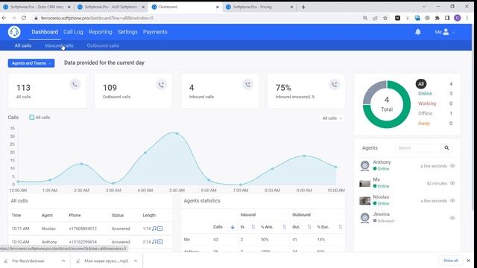Sort by % Ans. column arrows
Screen dimensions: 477x268
click(285, 227)
